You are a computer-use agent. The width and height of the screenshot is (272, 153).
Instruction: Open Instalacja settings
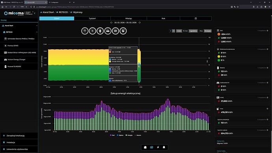19,142
